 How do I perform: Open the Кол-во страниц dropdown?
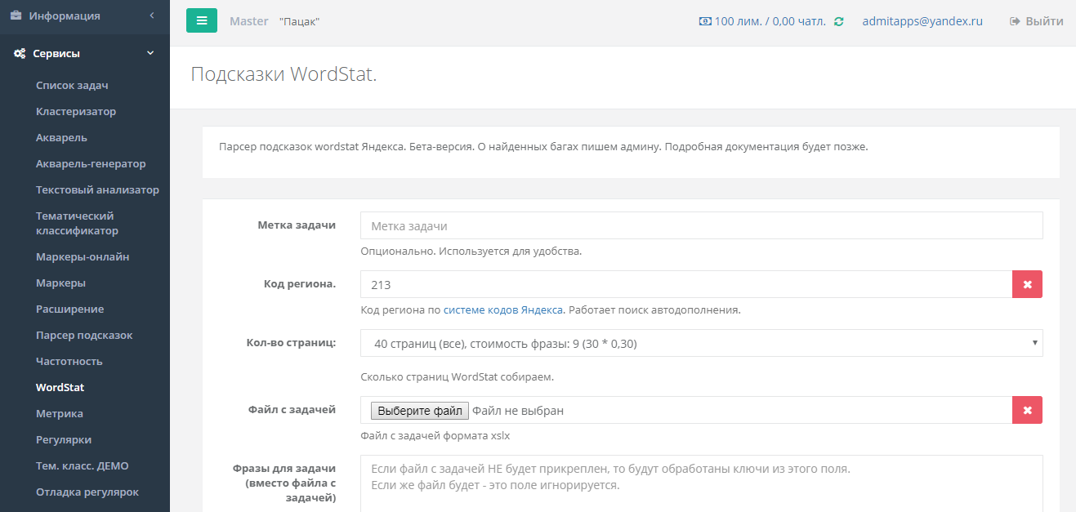point(701,344)
